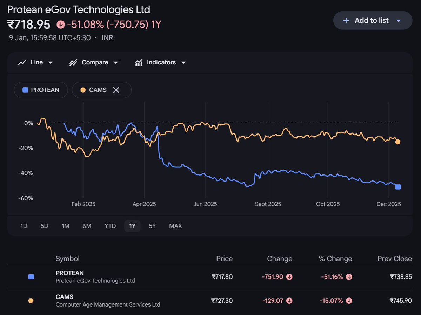The height and width of the screenshot is (315, 421).
Task: Click the Jun 2025 axis label
Action: coord(205,204)
